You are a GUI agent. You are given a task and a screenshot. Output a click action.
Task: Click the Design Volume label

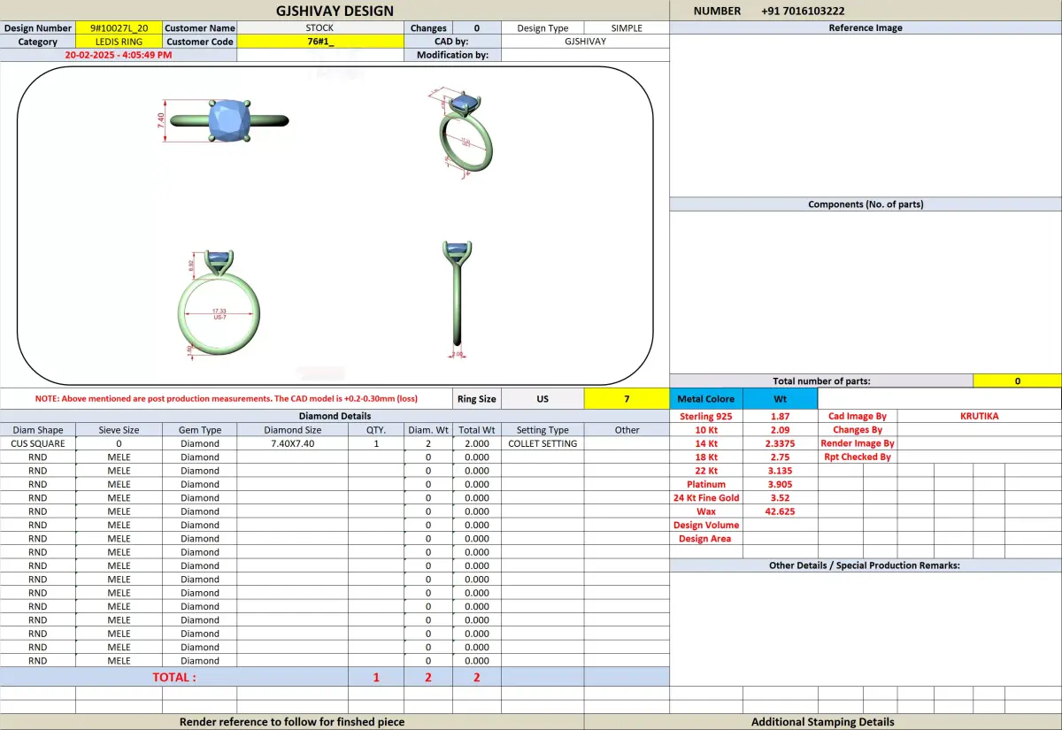coord(706,525)
